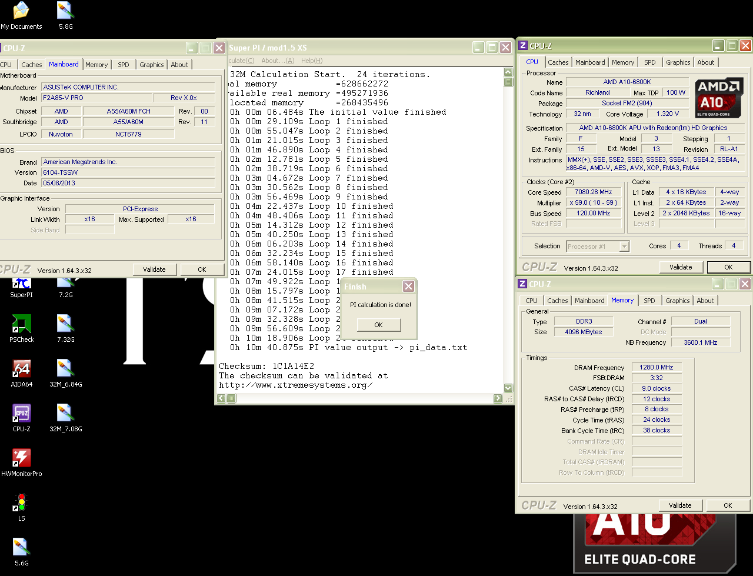Select the 5.6G desktop file icon
Image resolution: width=753 pixels, height=576 pixels.
(21, 552)
